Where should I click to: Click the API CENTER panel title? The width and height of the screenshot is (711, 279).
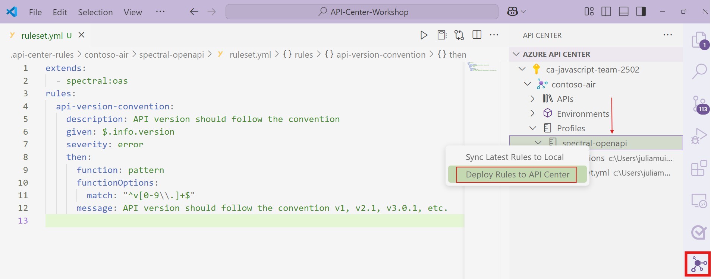point(542,35)
